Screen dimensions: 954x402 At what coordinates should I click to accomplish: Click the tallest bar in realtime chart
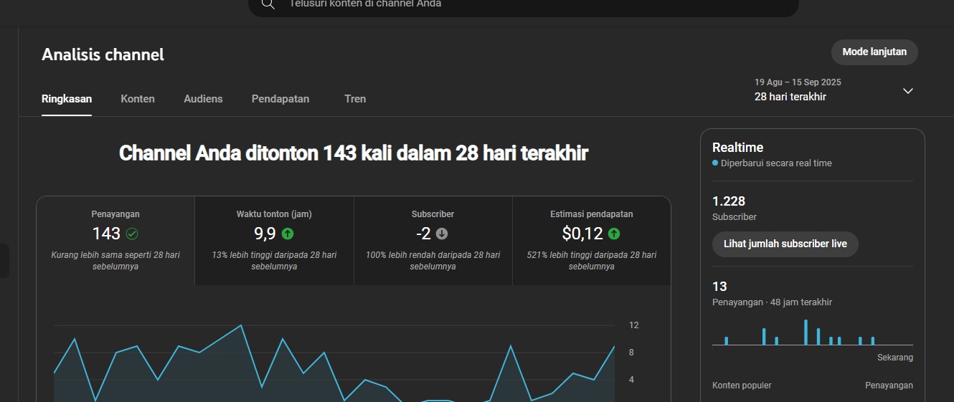click(x=806, y=332)
